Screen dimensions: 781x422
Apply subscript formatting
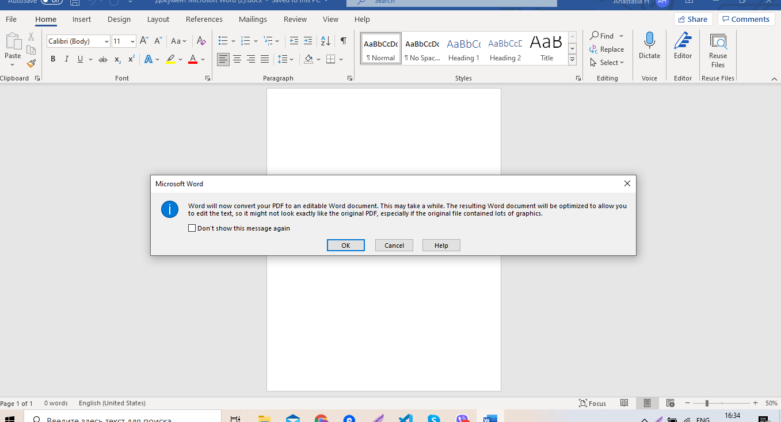point(117,59)
